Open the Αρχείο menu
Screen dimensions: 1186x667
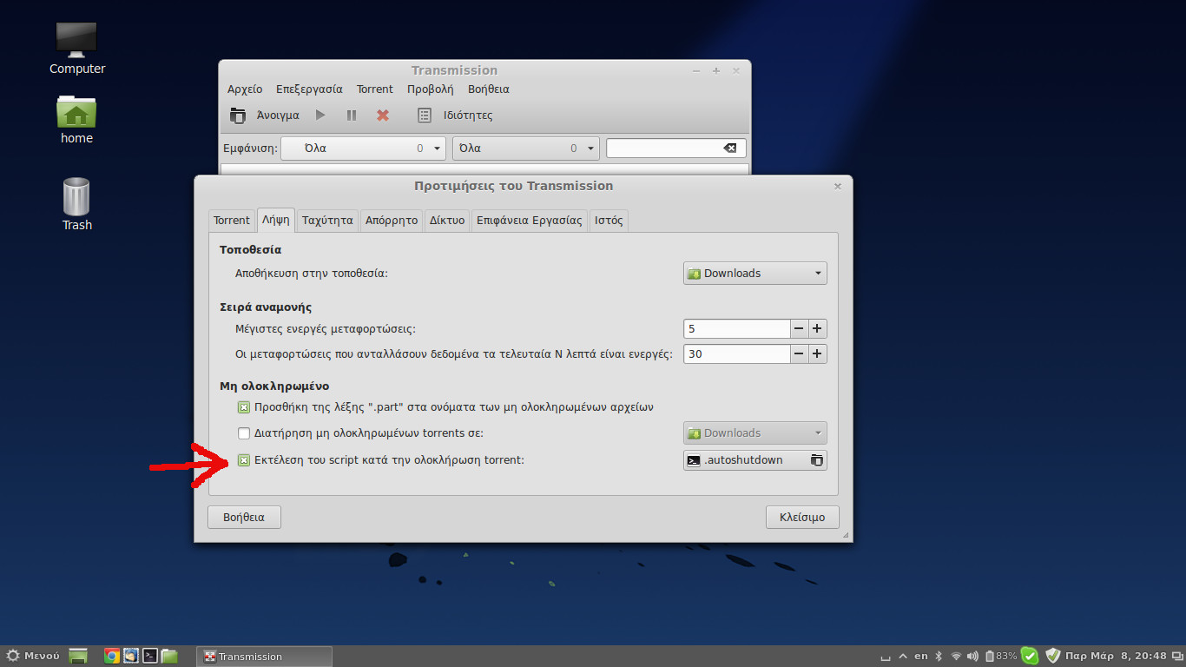coord(245,89)
